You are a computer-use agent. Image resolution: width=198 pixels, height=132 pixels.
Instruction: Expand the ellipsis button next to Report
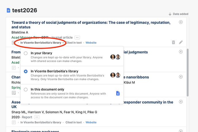[37, 117]
